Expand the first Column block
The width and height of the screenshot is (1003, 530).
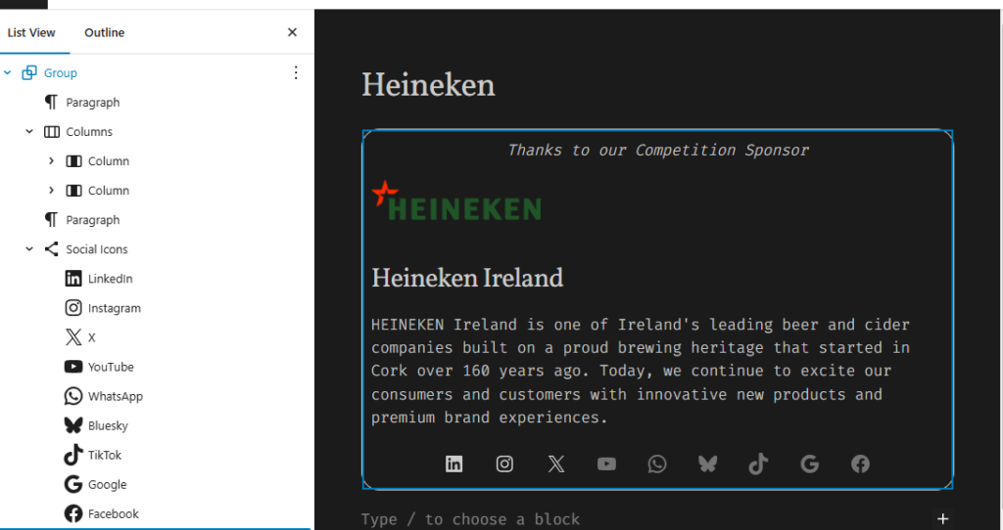(x=51, y=161)
